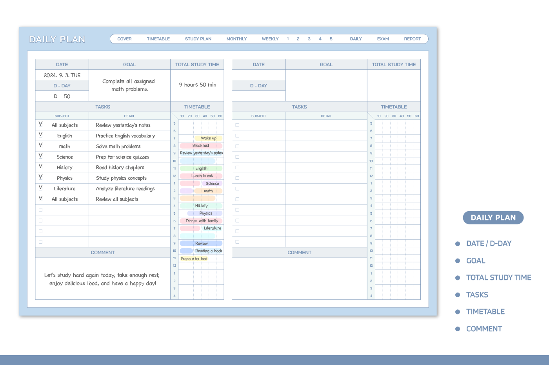This screenshot has height=365, width=549.
Task: Edit the 9 hours 50 min study time
Action: click(x=197, y=85)
